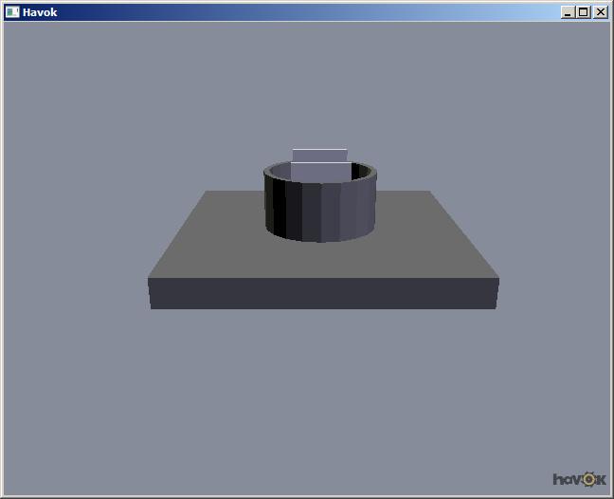Click the platform's front-left bottom corner

[x=151, y=307]
